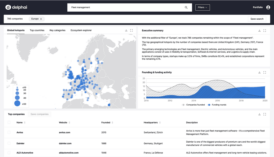The width and height of the screenshot is (274, 157).
Task: Sort table by Headquarters column
Action: tap(160, 123)
